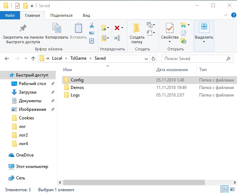The height and width of the screenshot is (193, 237).
Task: Click the Properties checkmark icon
Action: pyautogui.click(x=170, y=28)
